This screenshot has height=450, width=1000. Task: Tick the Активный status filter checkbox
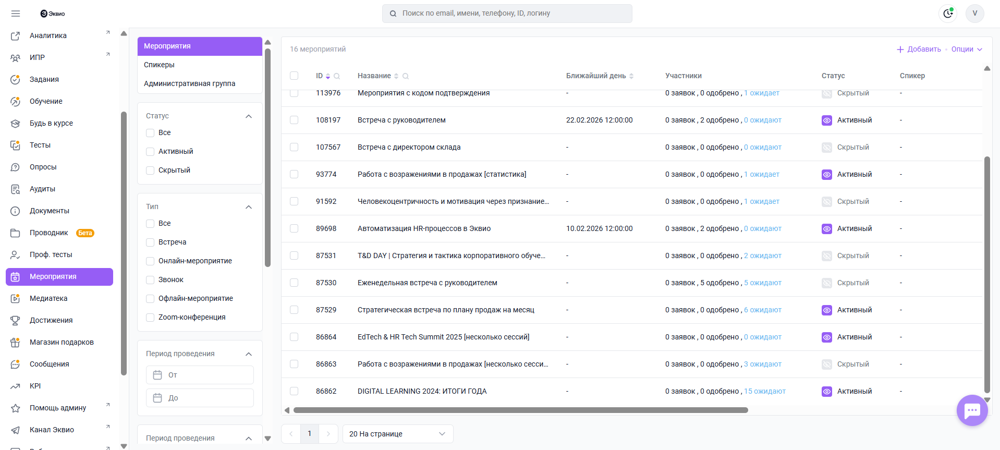pos(150,152)
